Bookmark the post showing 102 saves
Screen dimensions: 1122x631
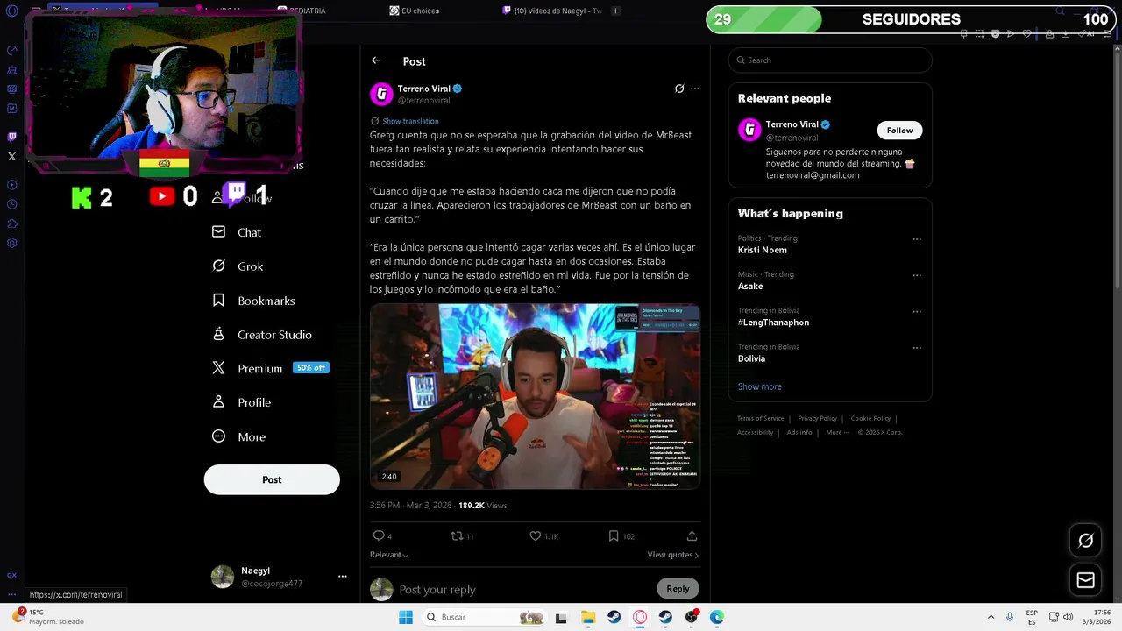[x=621, y=536]
